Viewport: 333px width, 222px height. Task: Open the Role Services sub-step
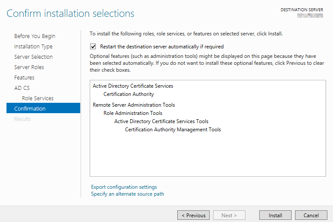(38, 98)
